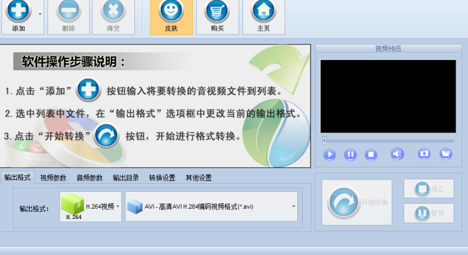The height and width of the screenshot is (255, 468).
Task: Switch to the 其他设置 tab
Action: point(198,178)
